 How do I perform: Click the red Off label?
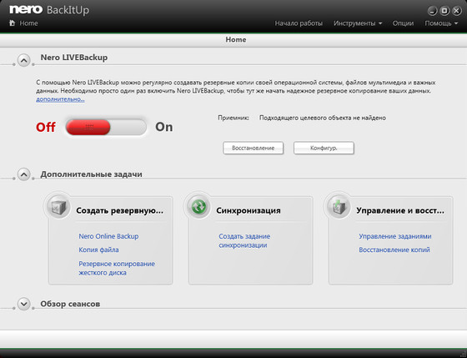(x=46, y=127)
